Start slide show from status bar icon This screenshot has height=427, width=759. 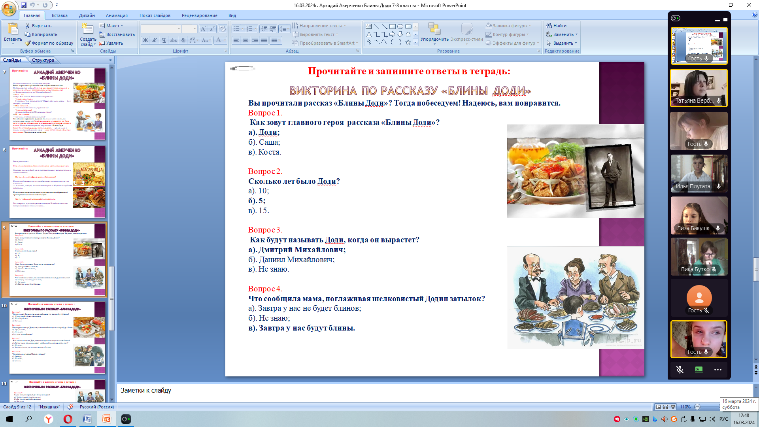(673, 407)
